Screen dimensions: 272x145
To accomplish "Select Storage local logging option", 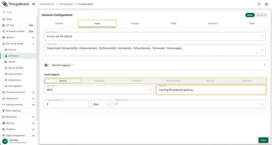I will [x=210, y=81].
